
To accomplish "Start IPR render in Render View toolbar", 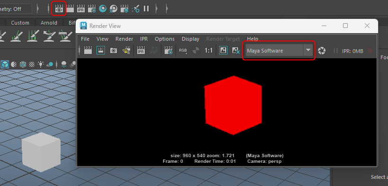I will pyautogui.click(x=141, y=50).
